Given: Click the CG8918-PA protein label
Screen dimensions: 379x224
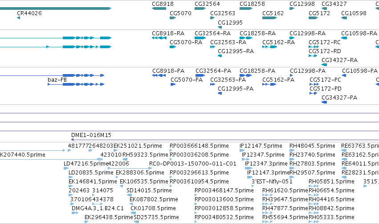Looking at the screenshot, I should 168,71.
